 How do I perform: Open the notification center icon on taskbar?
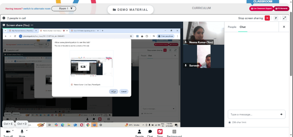pyautogui.click(x=176, y=125)
